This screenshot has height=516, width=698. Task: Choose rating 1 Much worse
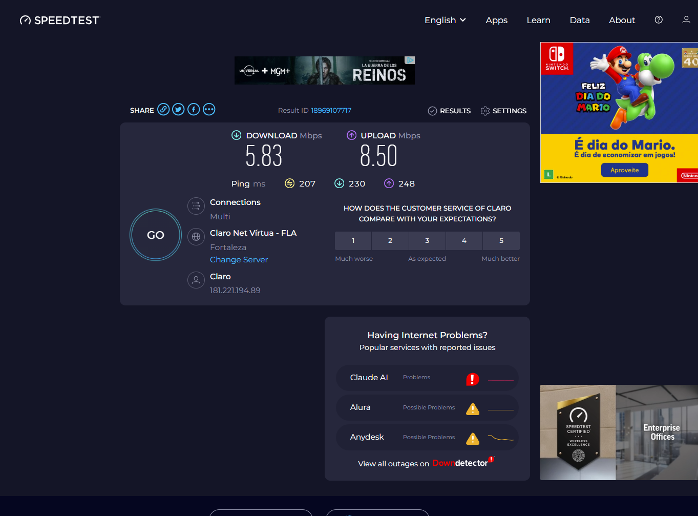pyautogui.click(x=353, y=240)
